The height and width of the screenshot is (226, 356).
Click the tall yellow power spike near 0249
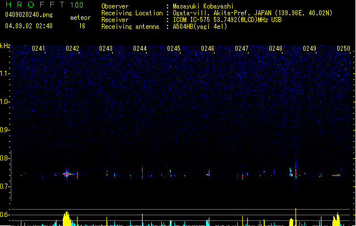[295, 217]
